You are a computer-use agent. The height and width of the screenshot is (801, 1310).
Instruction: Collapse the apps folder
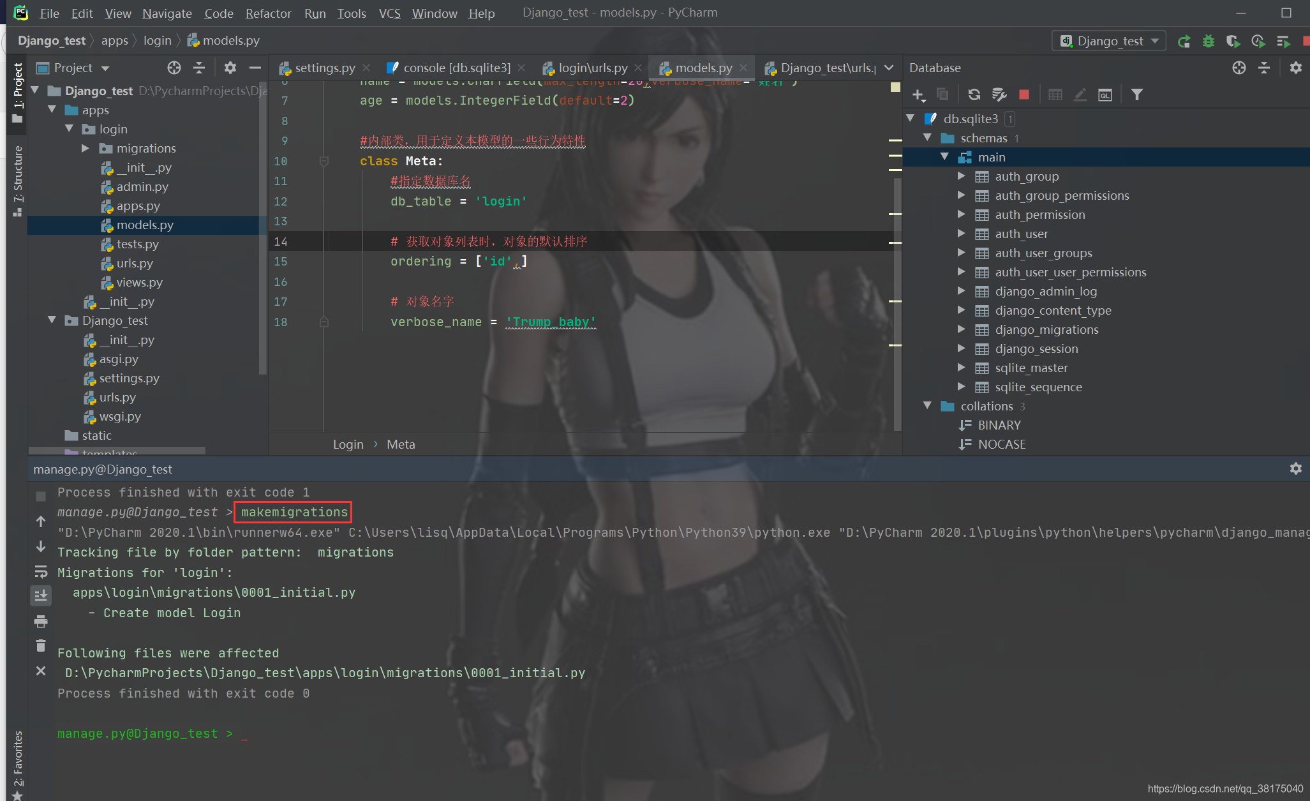click(52, 110)
